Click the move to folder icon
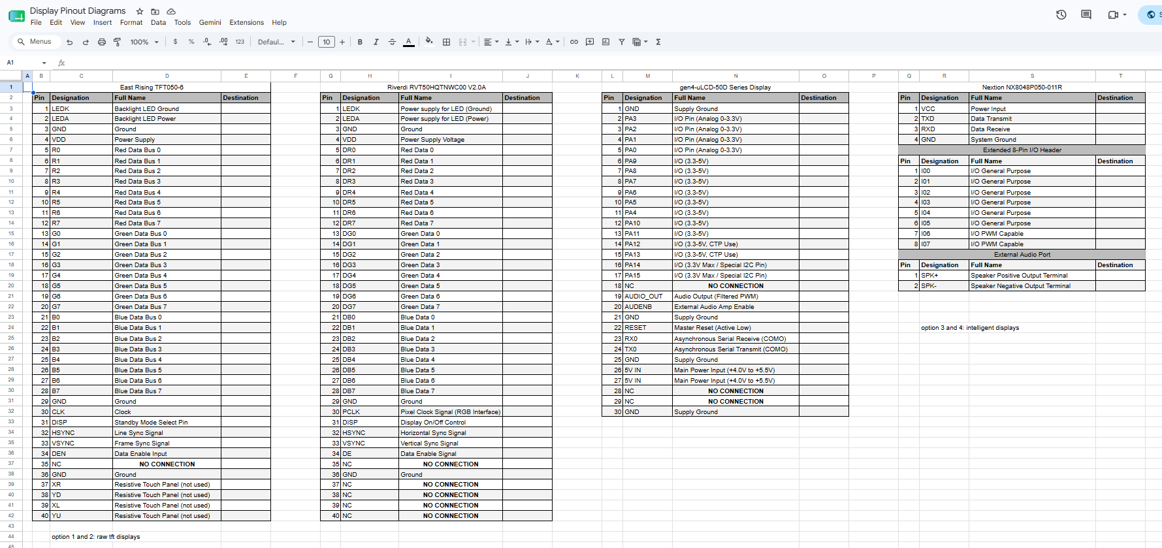The width and height of the screenshot is (1162, 548). [x=155, y=11]
